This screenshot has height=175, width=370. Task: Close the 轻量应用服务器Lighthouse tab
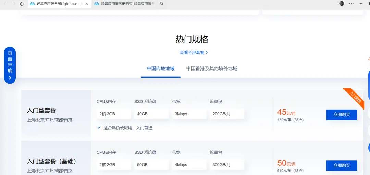point(87,4)
